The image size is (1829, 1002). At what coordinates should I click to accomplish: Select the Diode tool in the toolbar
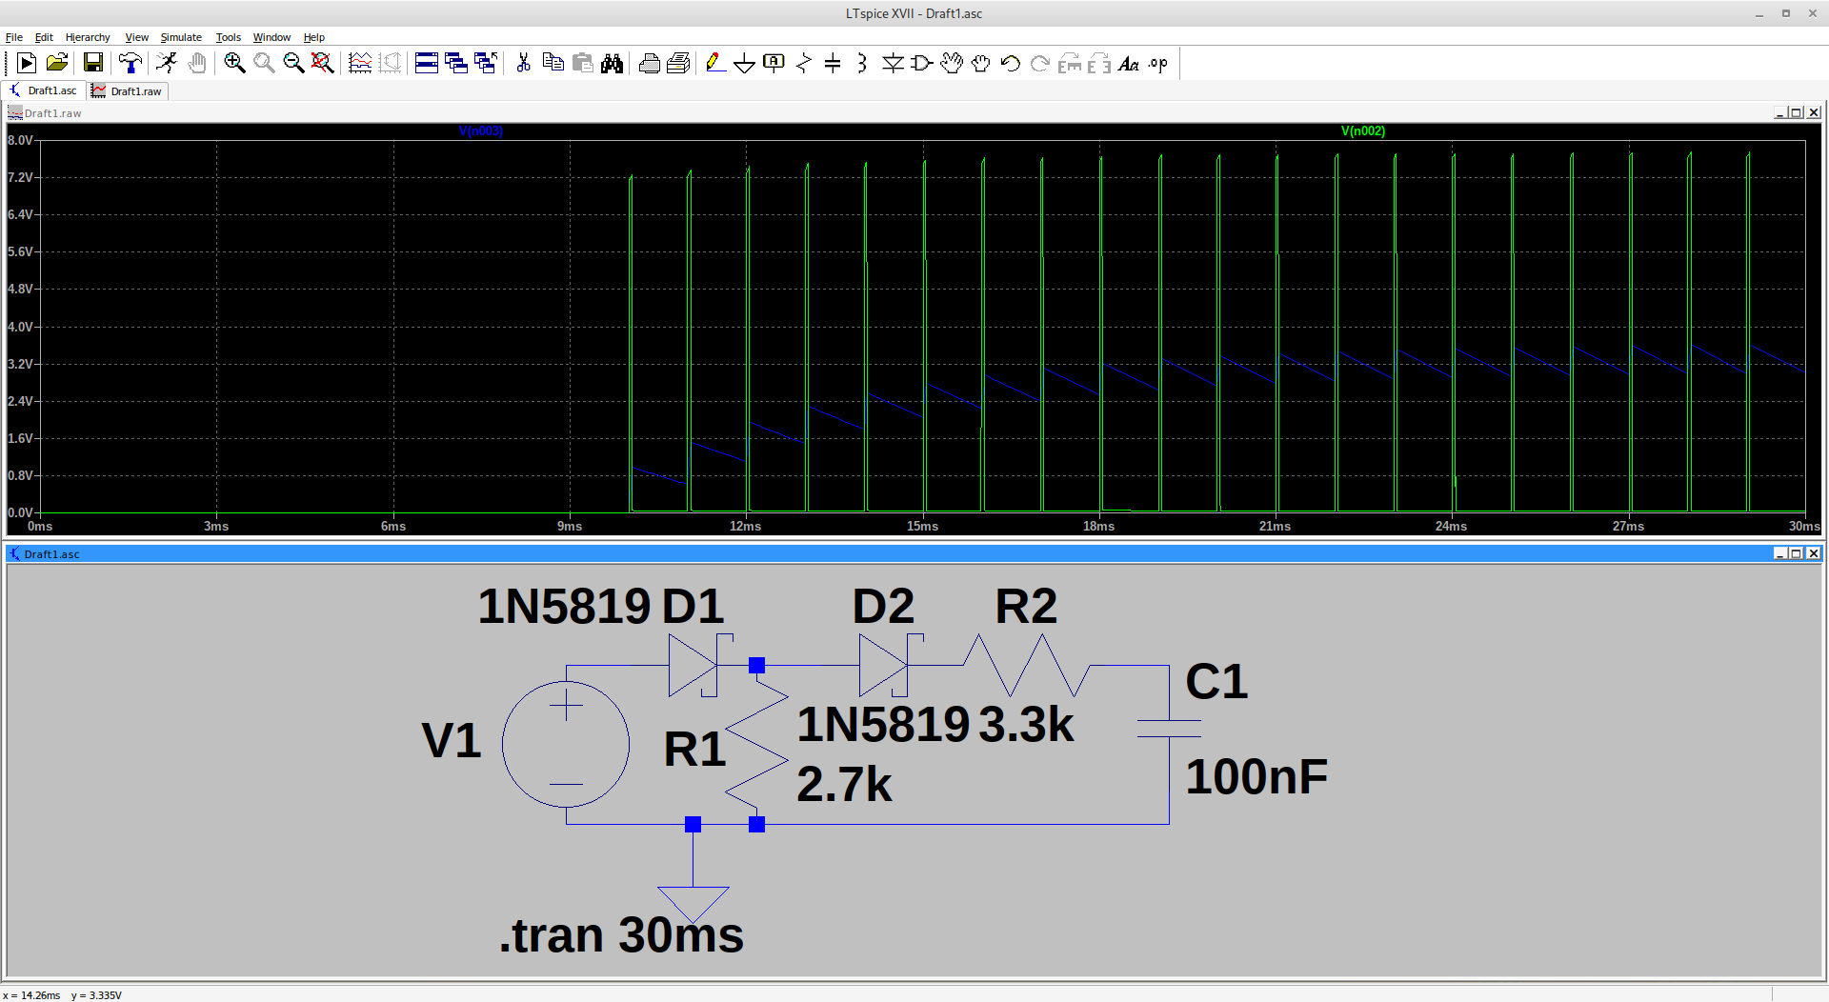pos(892,64)
